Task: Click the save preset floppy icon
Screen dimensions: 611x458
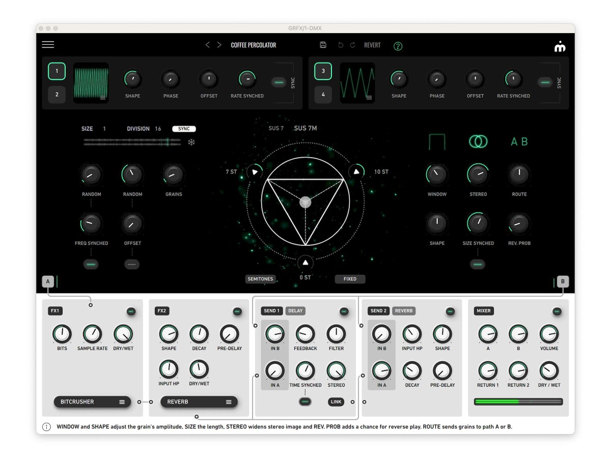Action: click(x=323, y=45)
